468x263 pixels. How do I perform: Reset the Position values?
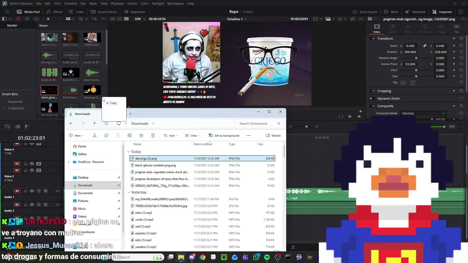(461, 52)
